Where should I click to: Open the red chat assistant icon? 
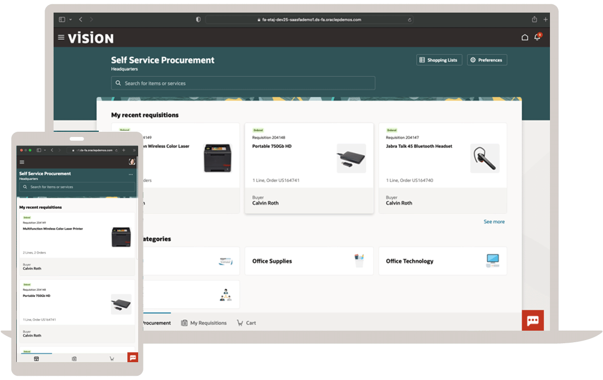pos(533,320)
